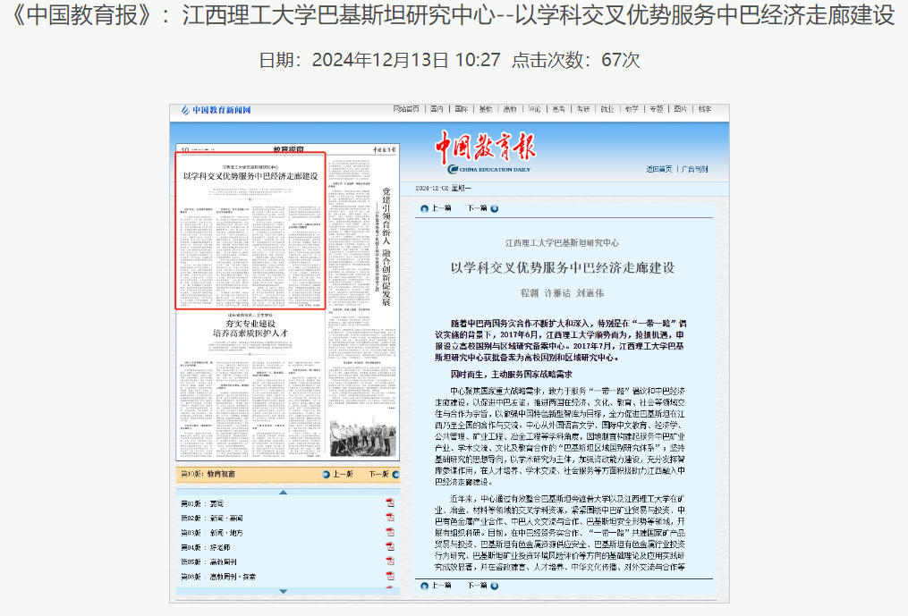Viewport: 908px width, 616px height.
Task: Click the 第10版：教育视窗 page label
Action: tap(208, 474)
